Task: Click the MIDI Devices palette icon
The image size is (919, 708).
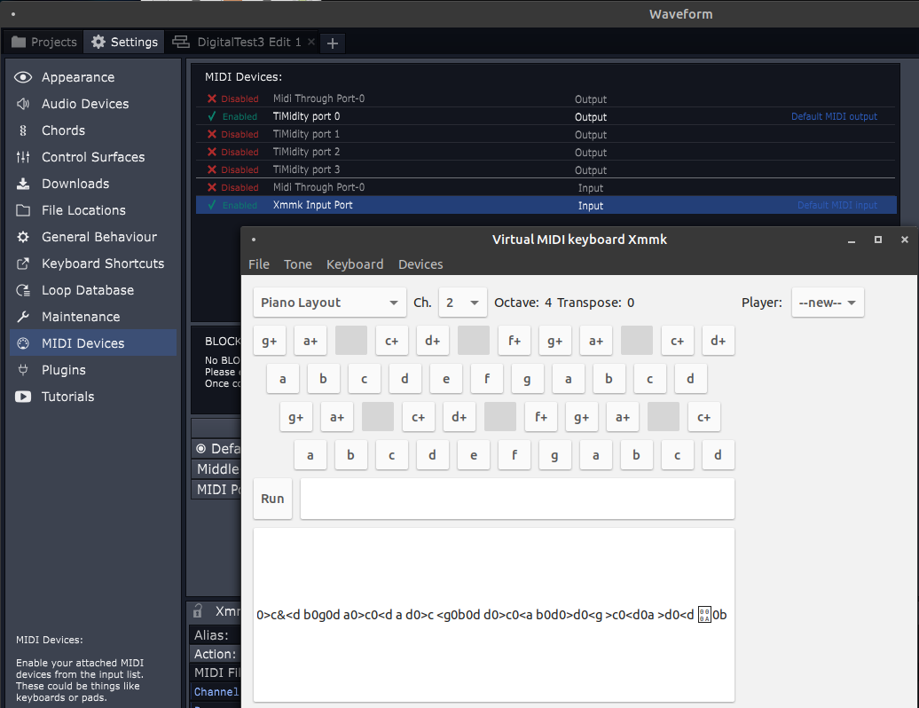Action: (23, 343)
